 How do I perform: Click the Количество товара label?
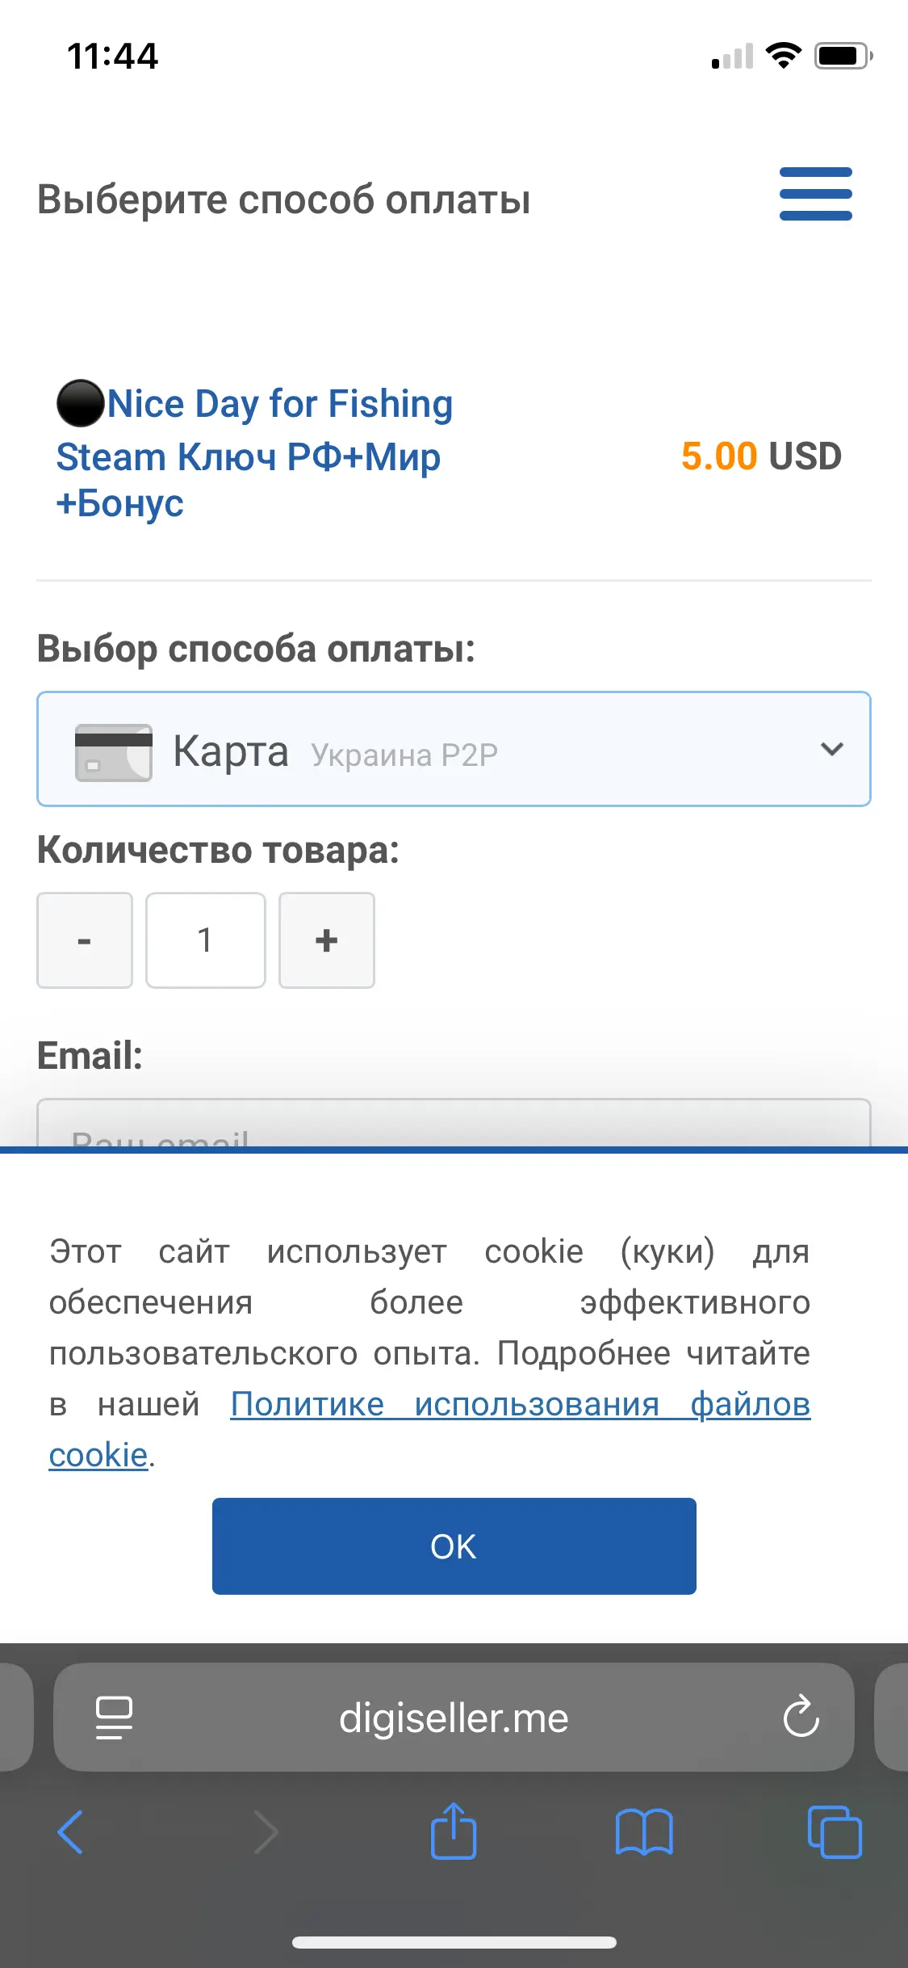pos(219,851)
